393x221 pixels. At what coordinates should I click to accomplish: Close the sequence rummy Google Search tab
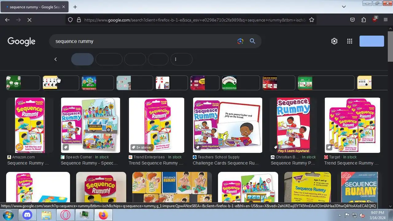pos(63,7)
